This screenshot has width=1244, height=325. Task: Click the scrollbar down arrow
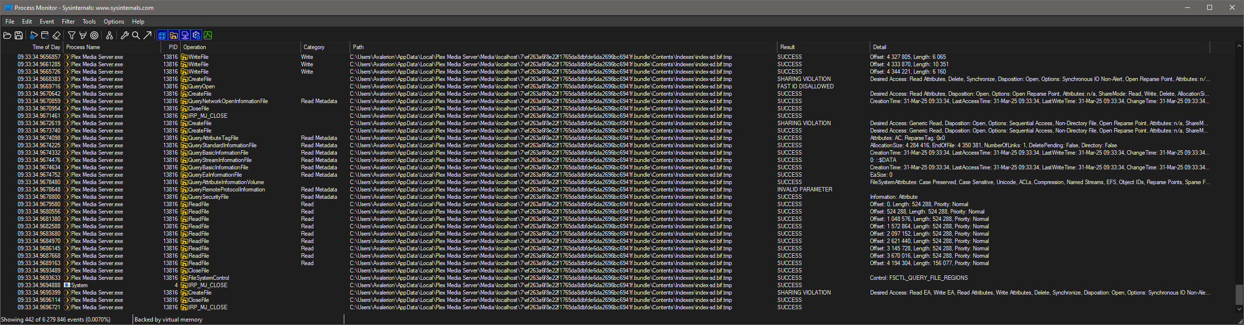click(1239, 309)
